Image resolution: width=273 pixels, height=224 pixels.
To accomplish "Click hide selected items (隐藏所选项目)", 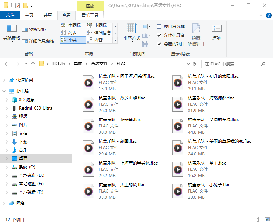I will (196, 35).
